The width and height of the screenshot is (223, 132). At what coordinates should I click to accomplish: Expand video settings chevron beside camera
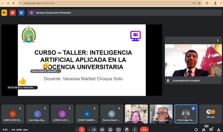click(x=89, y=130)
